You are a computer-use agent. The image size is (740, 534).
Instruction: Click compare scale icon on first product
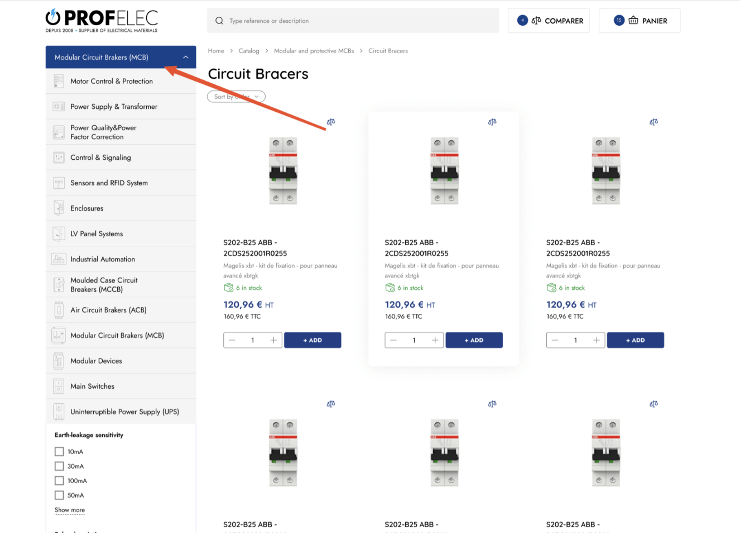click(331, 122)
